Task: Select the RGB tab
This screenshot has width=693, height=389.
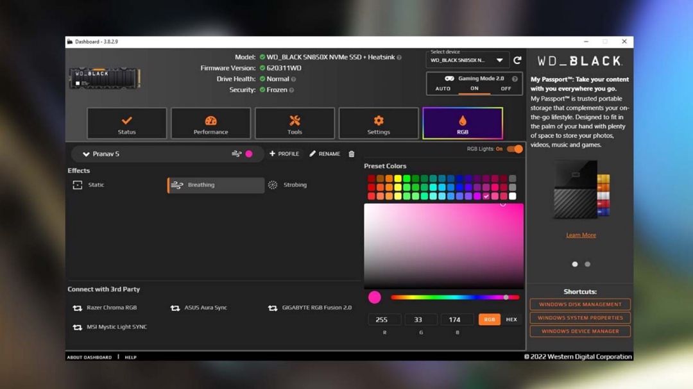Action: point(463,123)
